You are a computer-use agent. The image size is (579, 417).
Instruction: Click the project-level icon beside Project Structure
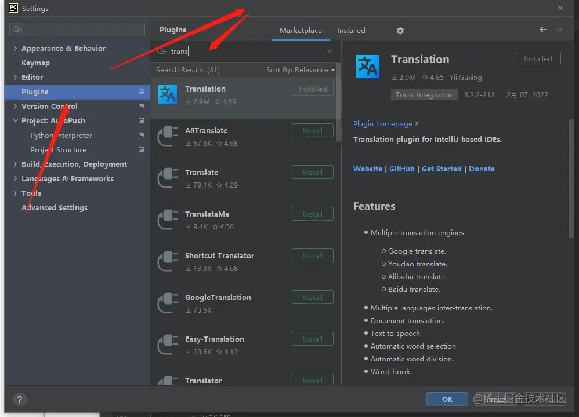point(141,149)
